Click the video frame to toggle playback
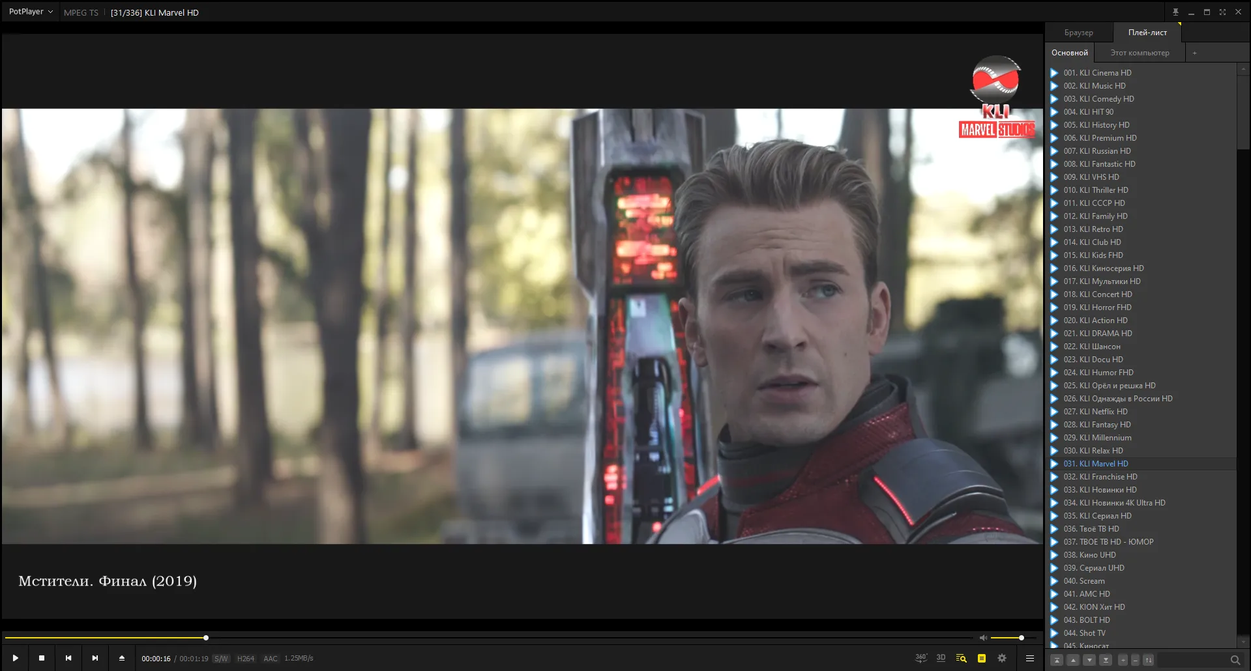 pyautogui.click(x=522, y=326)
